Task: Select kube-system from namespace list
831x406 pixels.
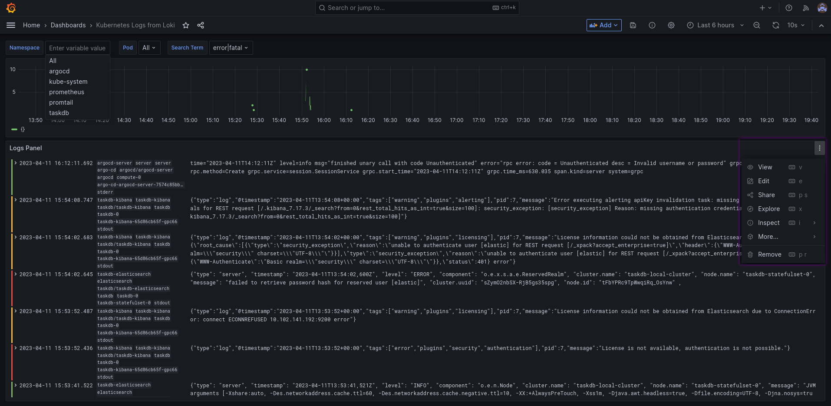Action: pos(68,82)
